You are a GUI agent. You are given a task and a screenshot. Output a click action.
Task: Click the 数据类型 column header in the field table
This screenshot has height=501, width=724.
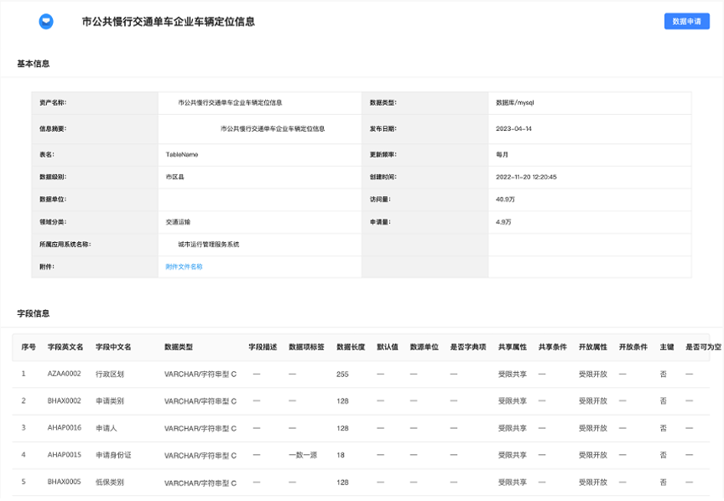click(x=178, y=347)
